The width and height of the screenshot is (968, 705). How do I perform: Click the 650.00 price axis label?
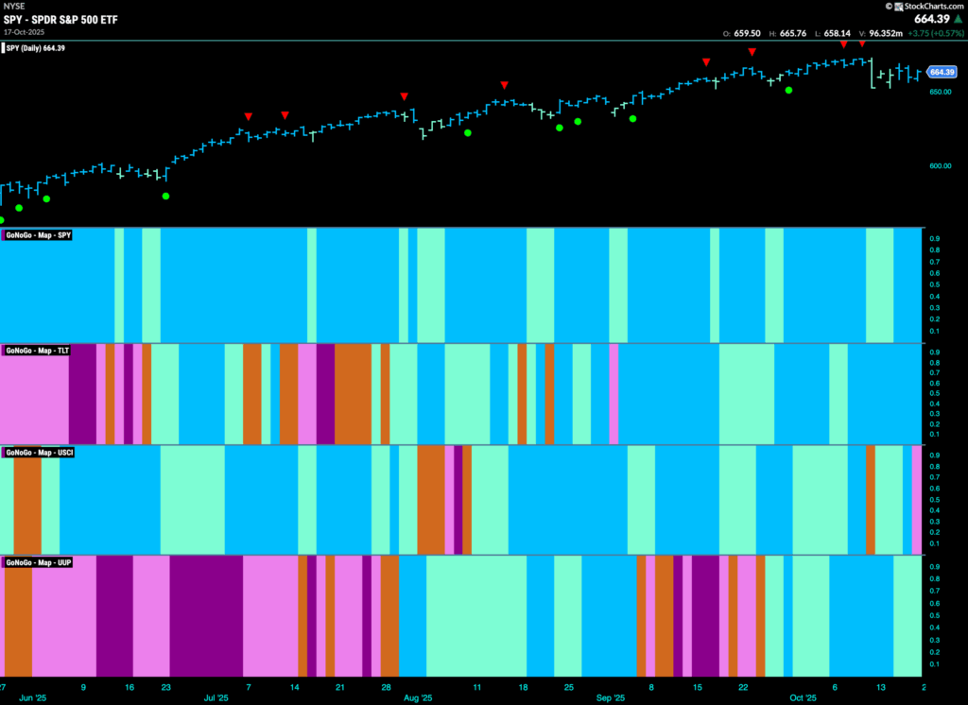click(941, 92)
